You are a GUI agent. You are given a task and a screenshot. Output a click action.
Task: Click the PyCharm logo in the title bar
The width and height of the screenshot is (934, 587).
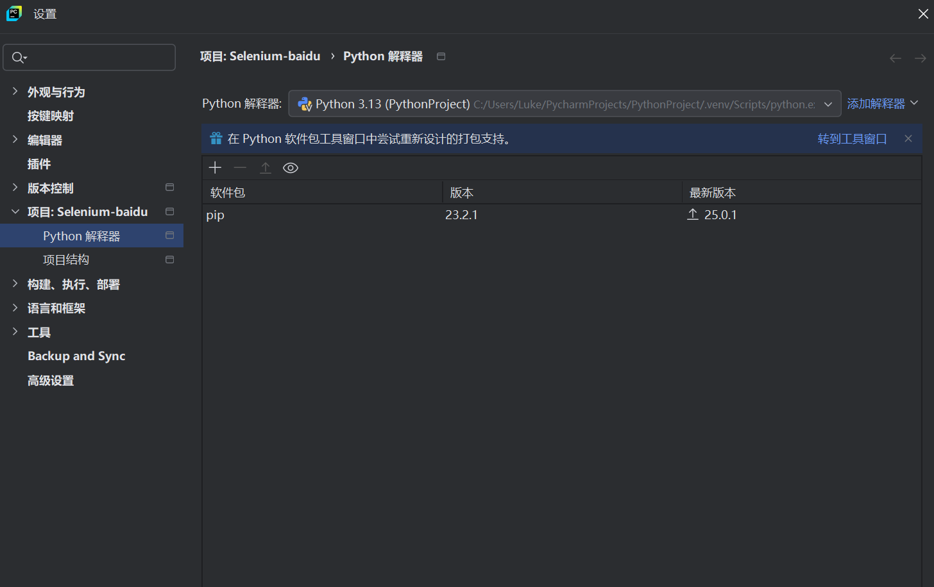(13, 13)
